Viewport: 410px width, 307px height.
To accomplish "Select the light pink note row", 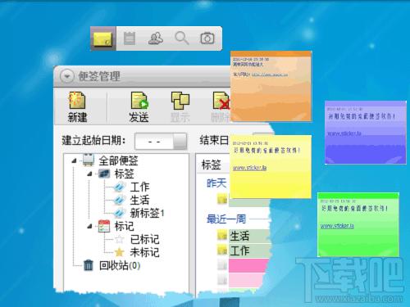I will [x=246, y=280].
